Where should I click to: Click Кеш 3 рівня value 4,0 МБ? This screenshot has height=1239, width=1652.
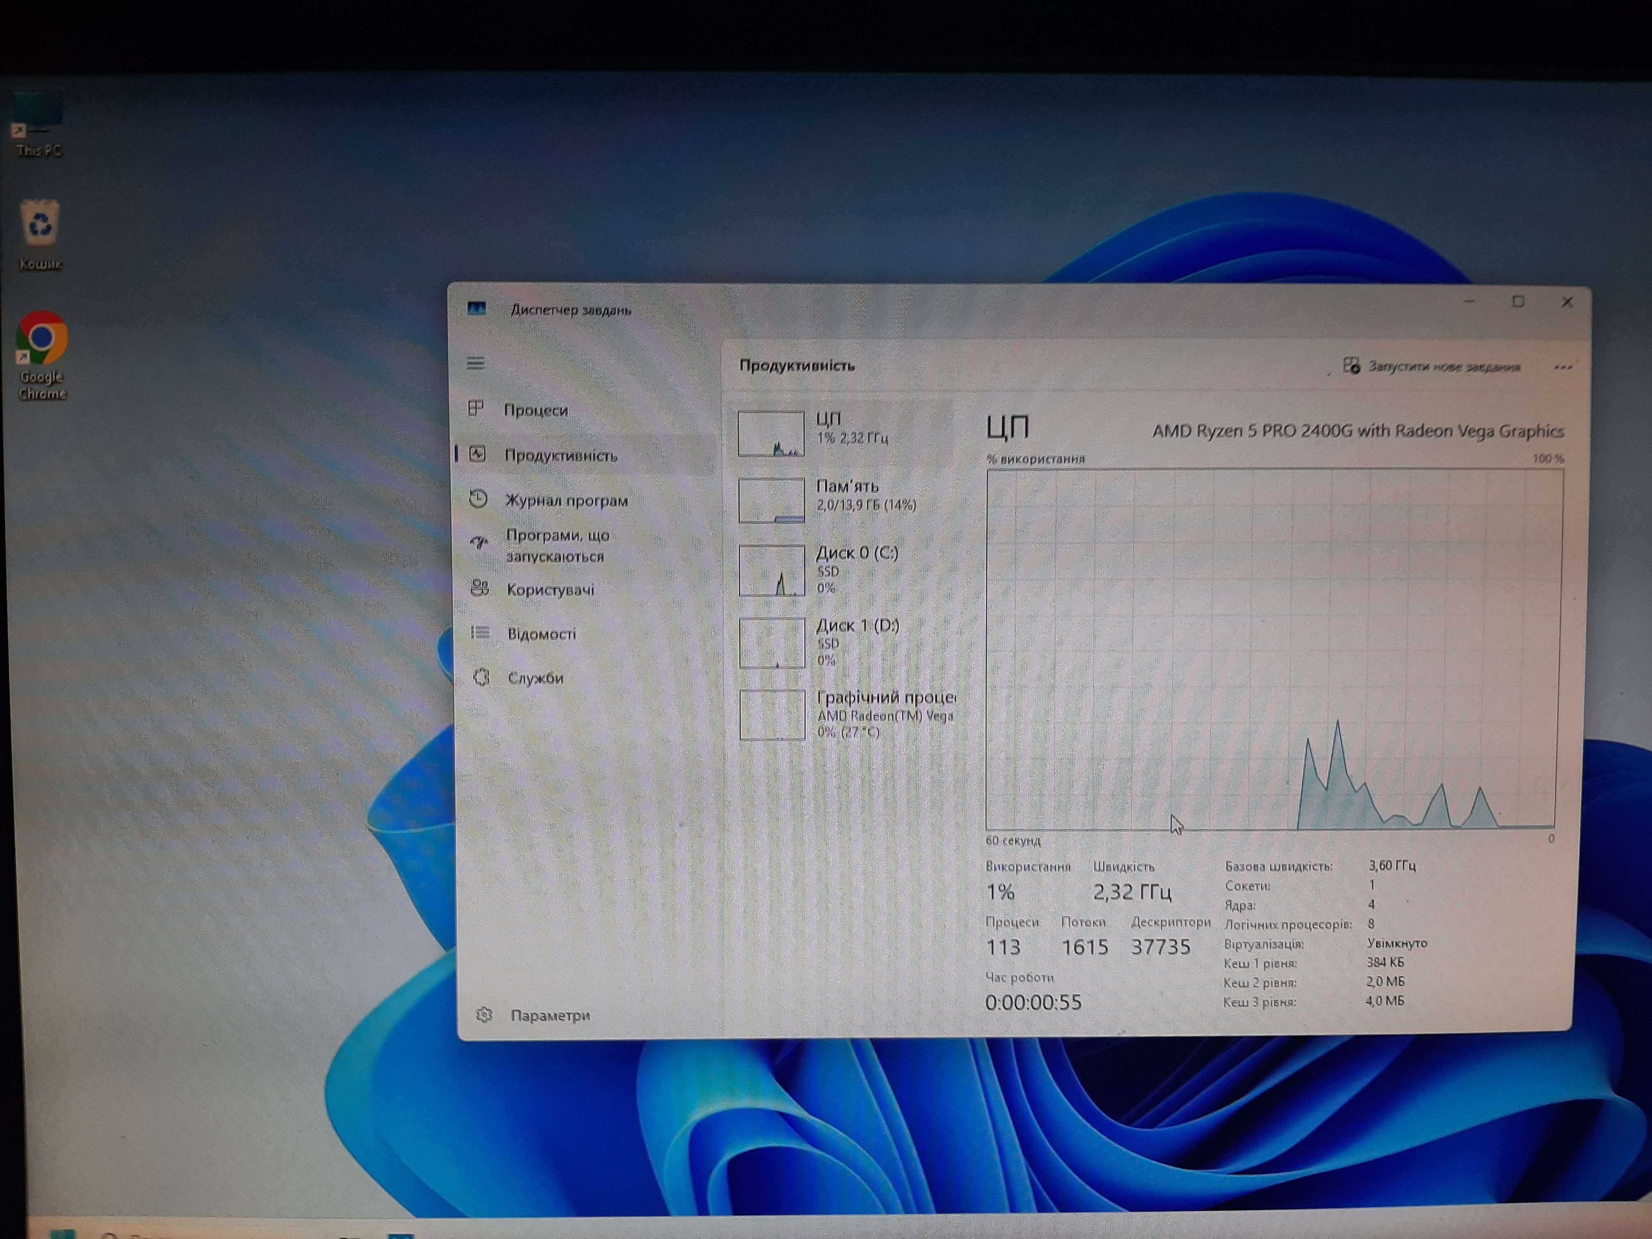coord(1384,1001)
